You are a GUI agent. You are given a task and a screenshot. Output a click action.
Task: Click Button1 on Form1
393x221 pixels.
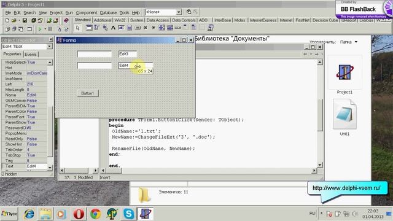pos(88,93)
